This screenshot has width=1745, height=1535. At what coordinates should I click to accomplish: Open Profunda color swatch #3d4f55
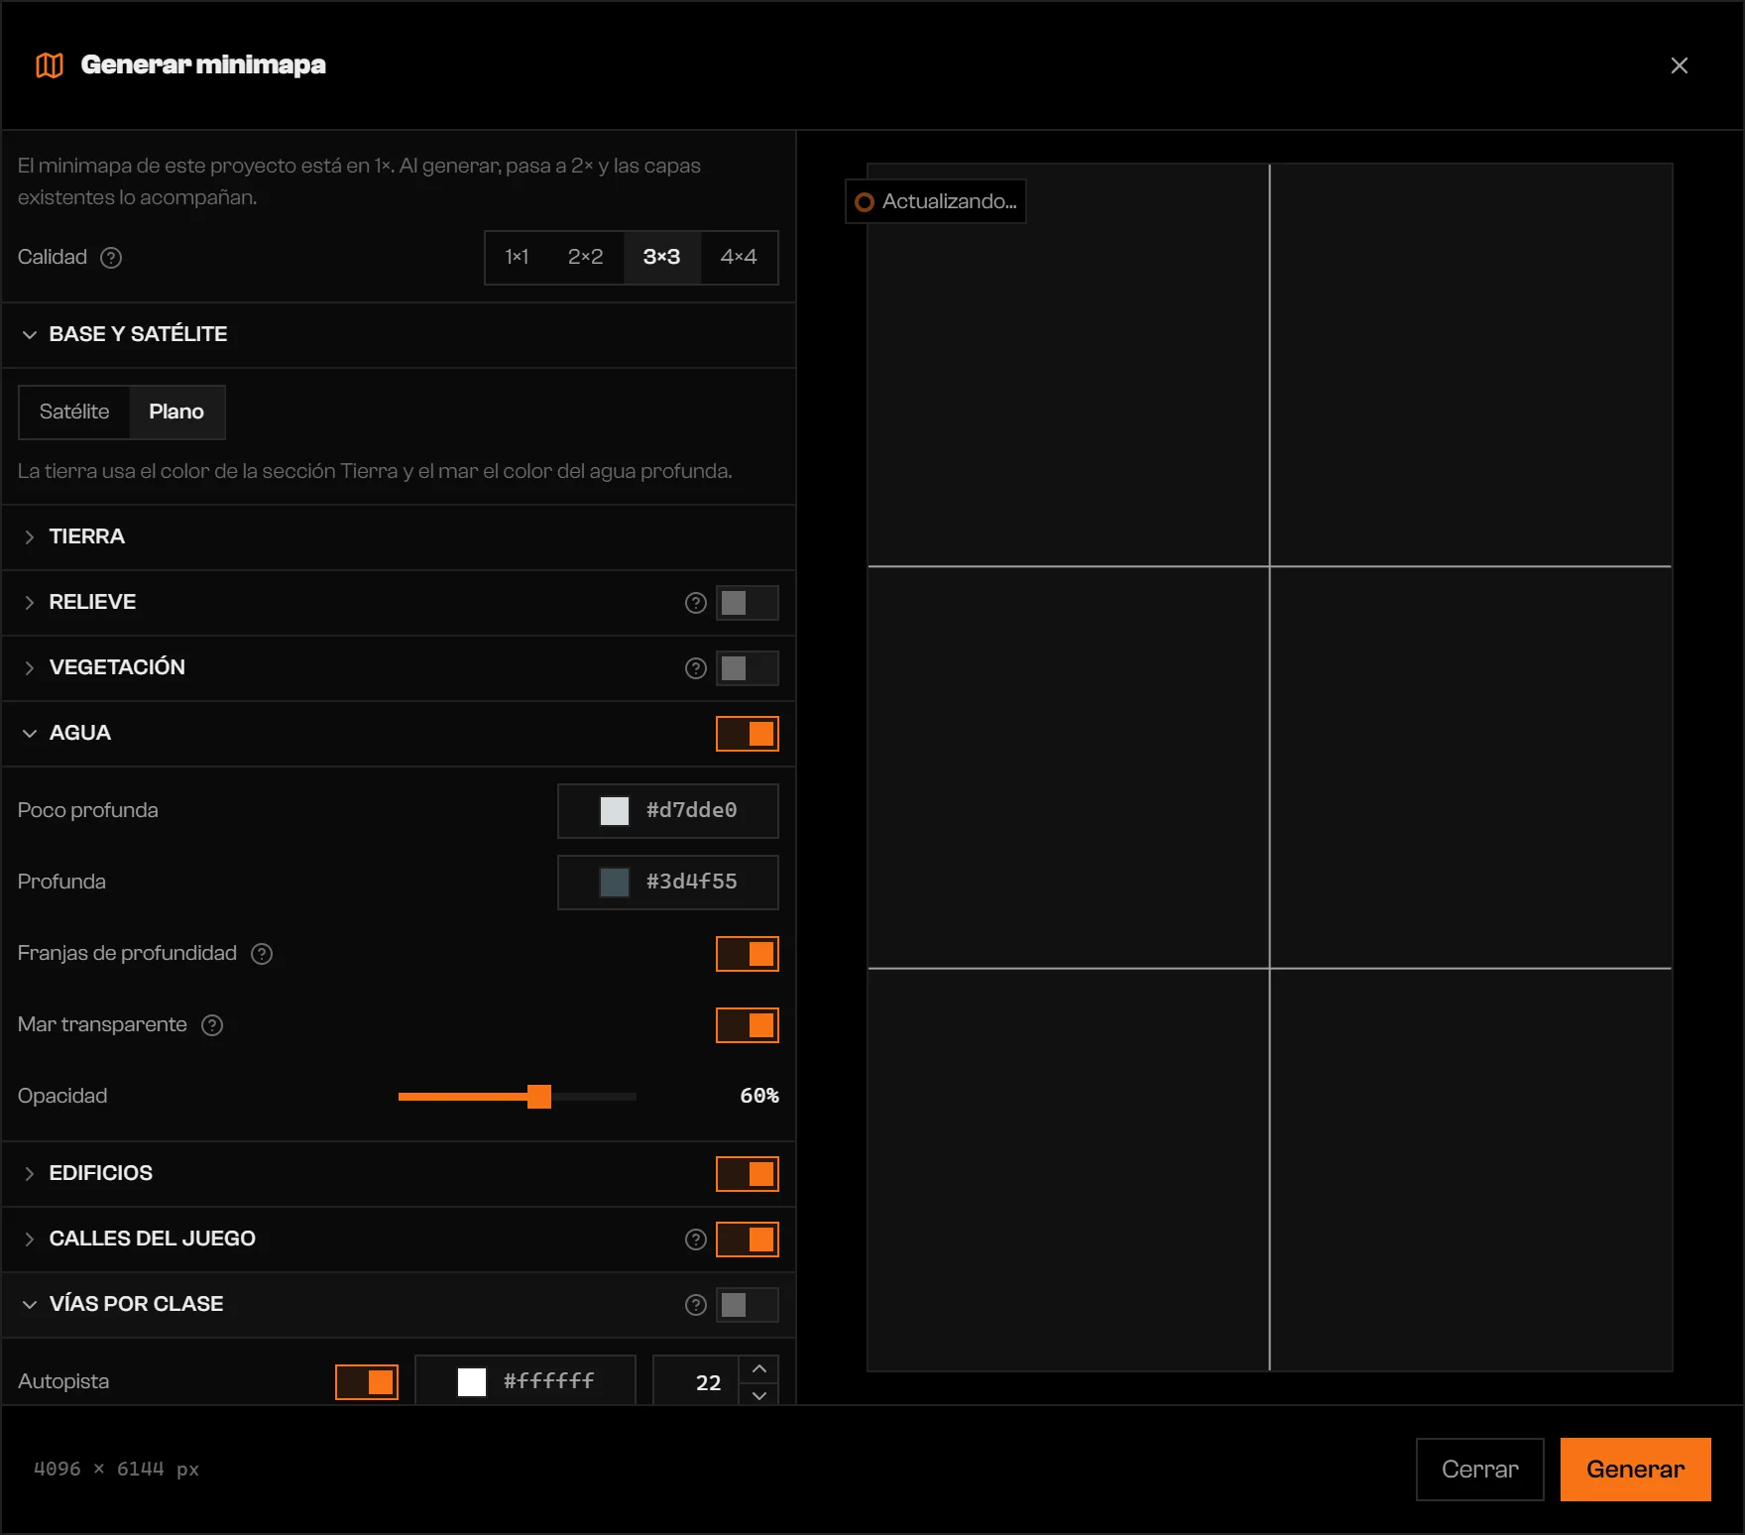coord(615,883)
